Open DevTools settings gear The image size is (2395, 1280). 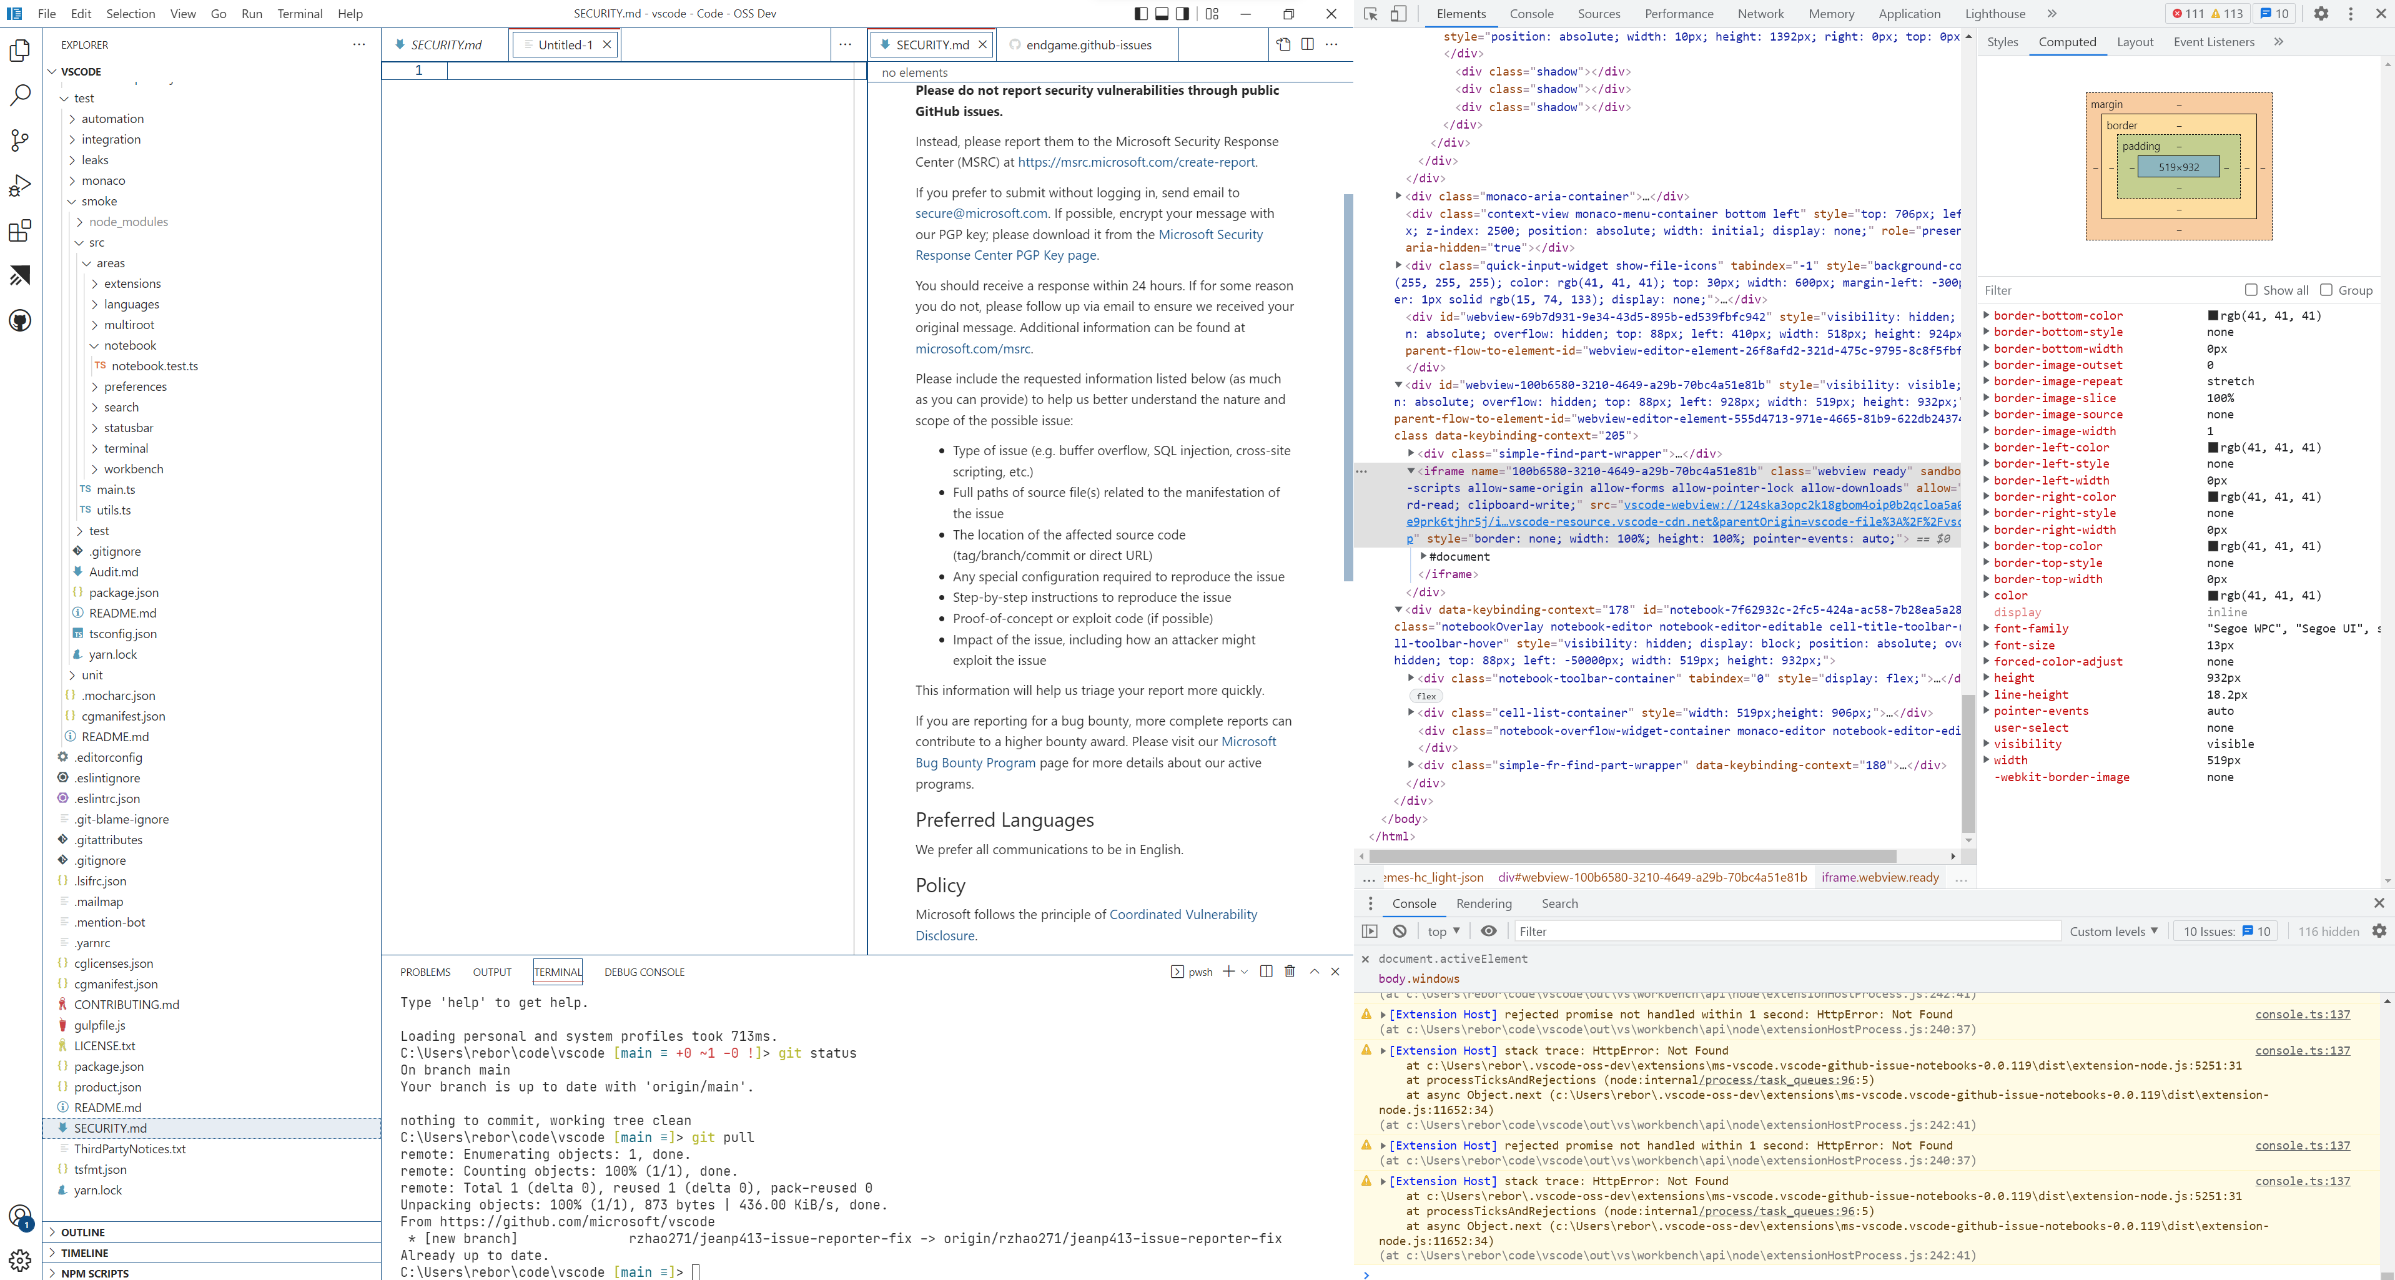(2321, 14)
